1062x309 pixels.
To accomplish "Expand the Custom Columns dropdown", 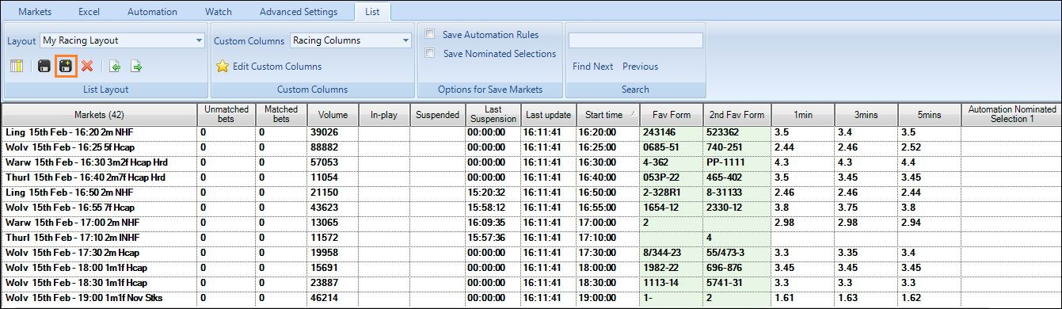I will 351,40.
